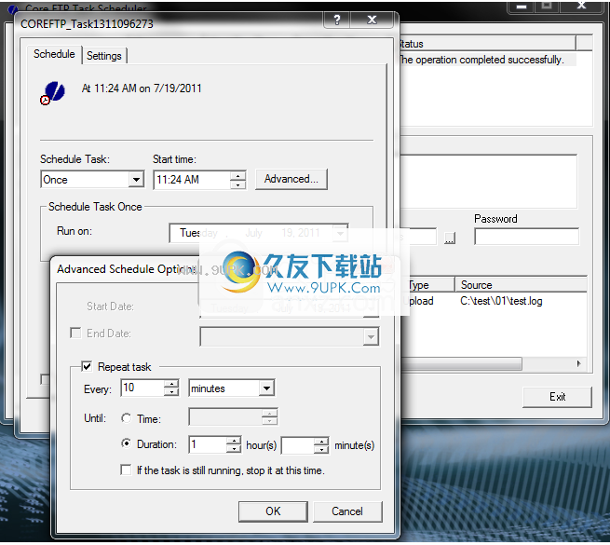Screen dimensions: 610x545
Task: Click the help question mark button
Action: coord(337,20)
